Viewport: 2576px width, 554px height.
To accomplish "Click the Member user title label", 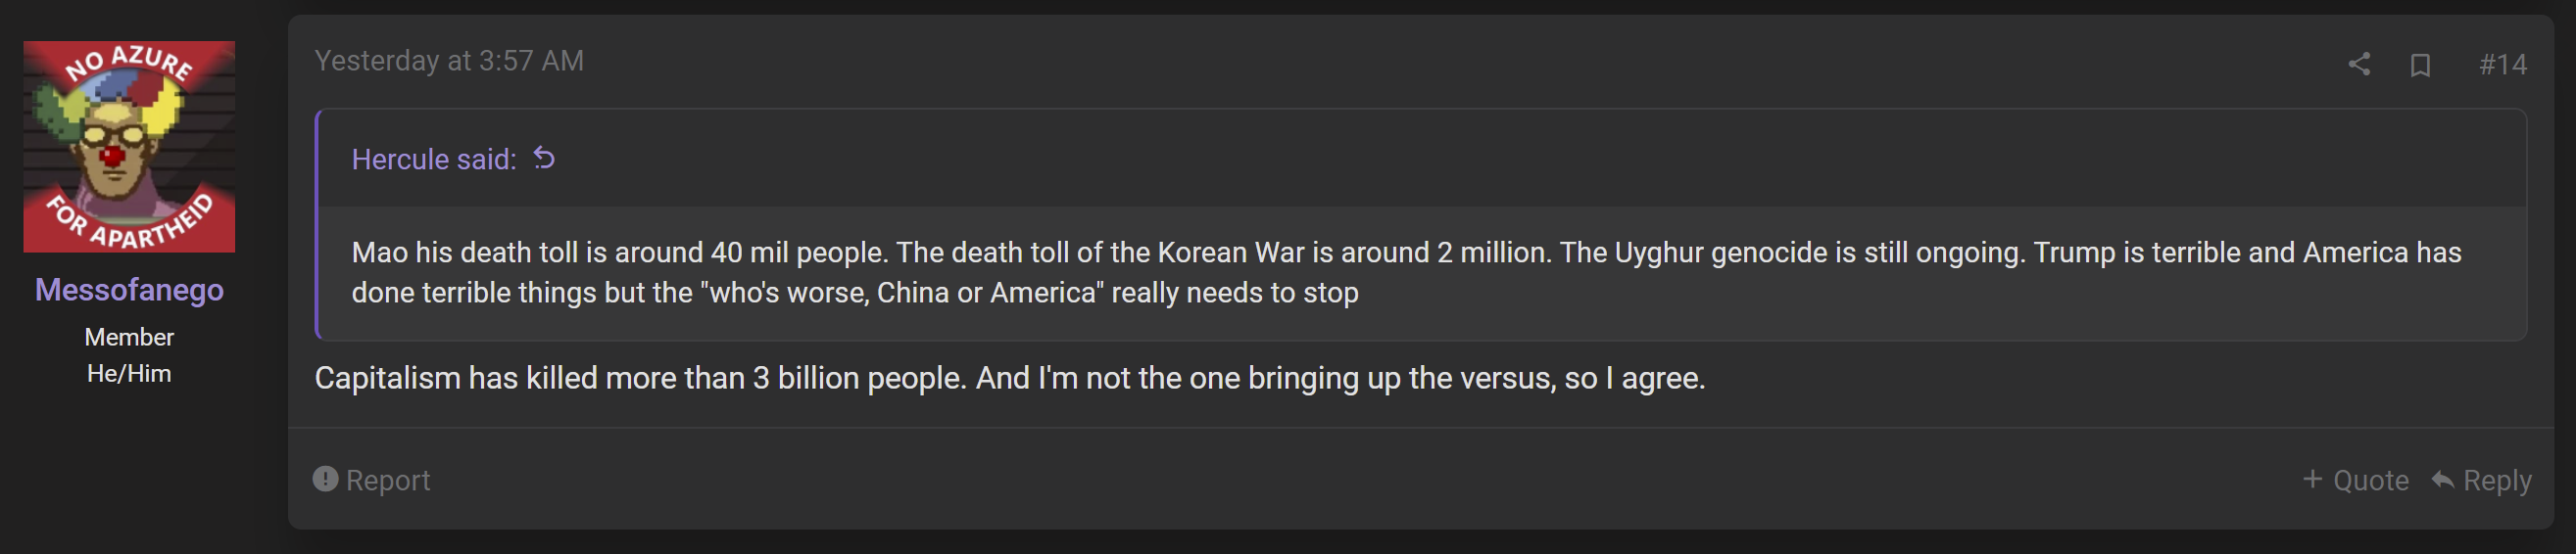I will (129, 338).
